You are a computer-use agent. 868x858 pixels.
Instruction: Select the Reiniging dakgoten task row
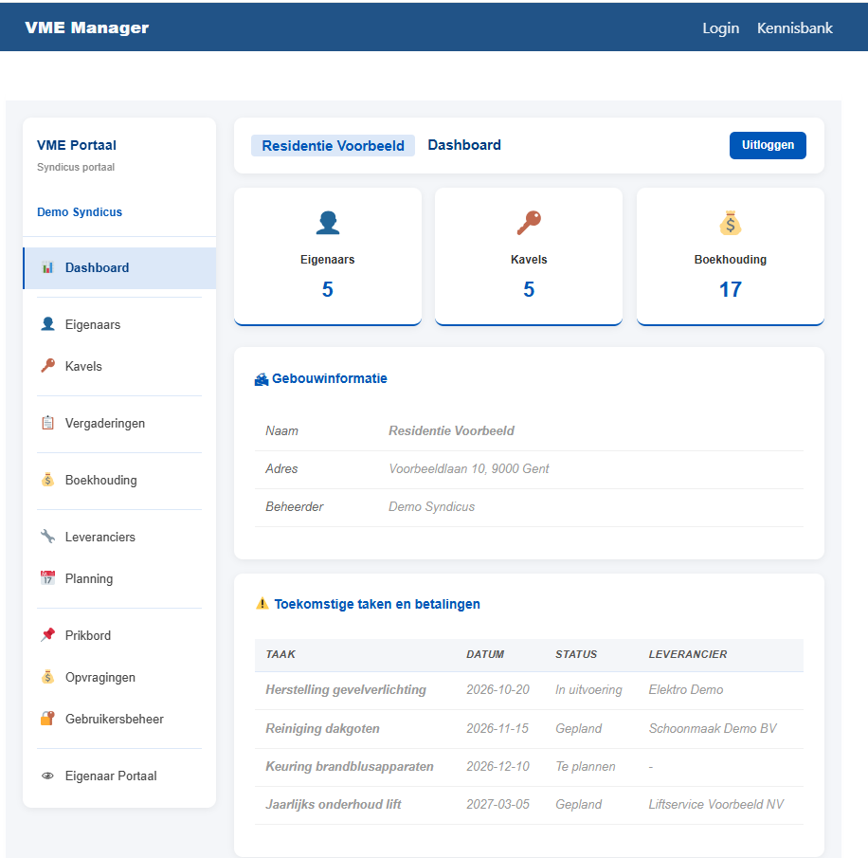click(x=529, y=728)
